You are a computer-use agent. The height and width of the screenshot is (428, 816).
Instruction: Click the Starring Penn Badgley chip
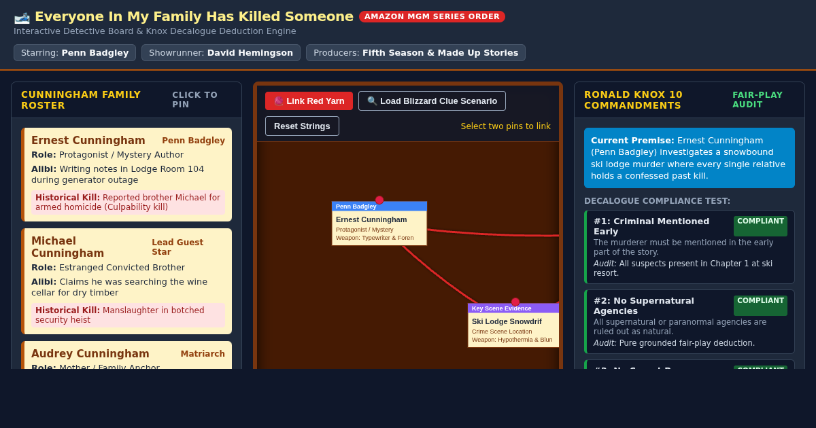(x=75, y=53)
